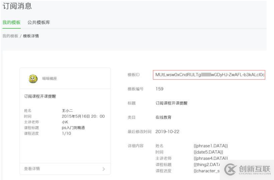Screen dimensions: 274x180
Task: Click preview time 2015年5月16日 20:00
Action: (83, 116)
